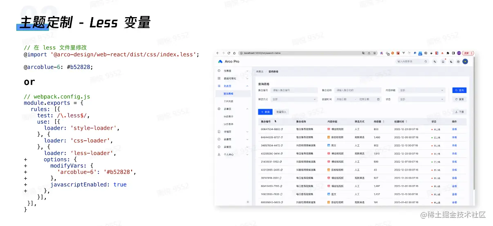Expand the 详情页 sidebar menu
The width and height of the screenshot is (493, 226).
[247, 132]
